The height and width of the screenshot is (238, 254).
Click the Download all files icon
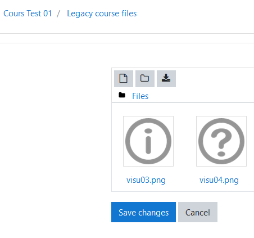point(166,79)
